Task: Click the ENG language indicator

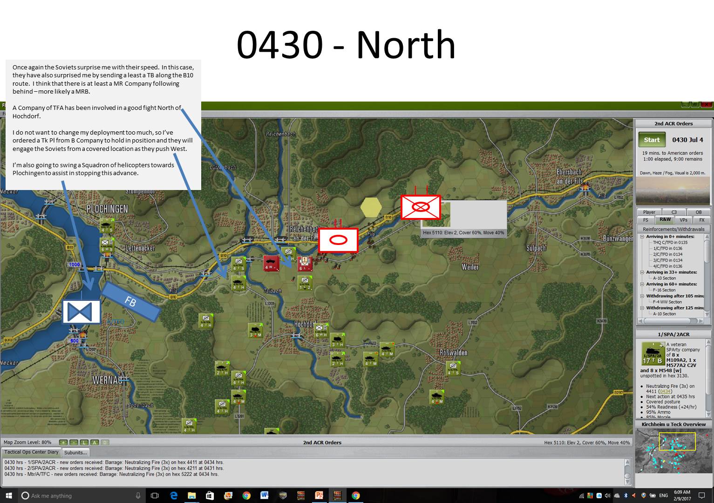Action: [663, 496]
